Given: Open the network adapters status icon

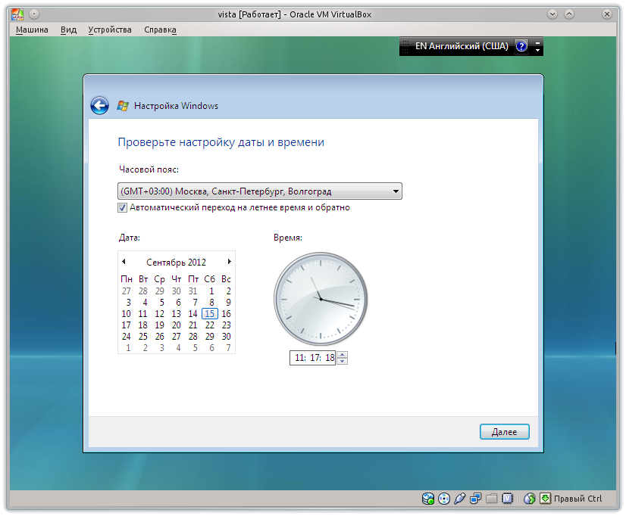Looking at the screenshot, I should pyautogui.click(x=475, y=499).
